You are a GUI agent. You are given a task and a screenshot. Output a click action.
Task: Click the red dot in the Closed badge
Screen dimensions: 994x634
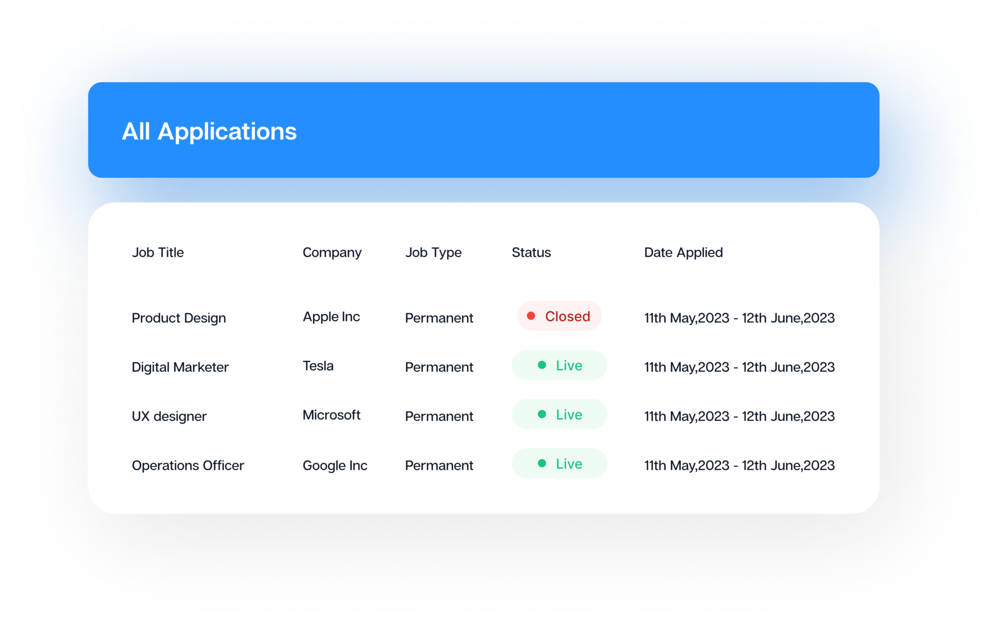pyautogui.click(x=531, y=316)
